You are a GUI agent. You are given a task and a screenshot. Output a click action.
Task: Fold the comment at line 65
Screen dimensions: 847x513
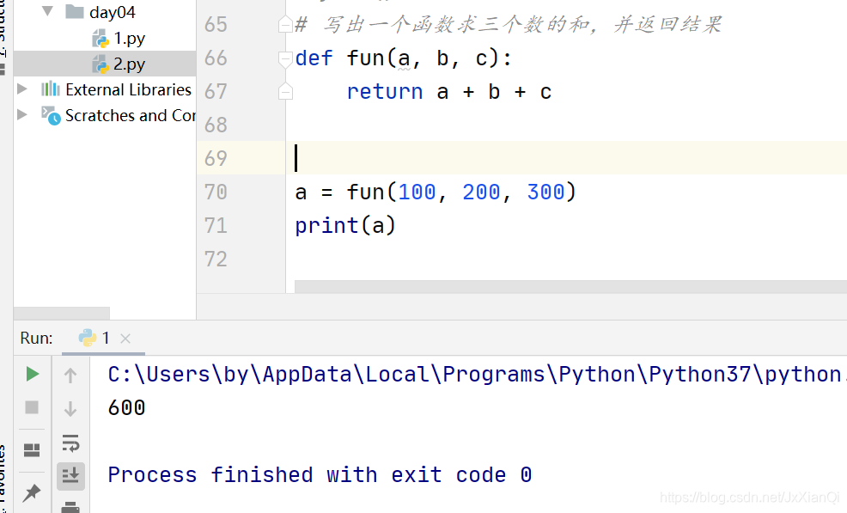pyautogui.click(x=285, y=24)
